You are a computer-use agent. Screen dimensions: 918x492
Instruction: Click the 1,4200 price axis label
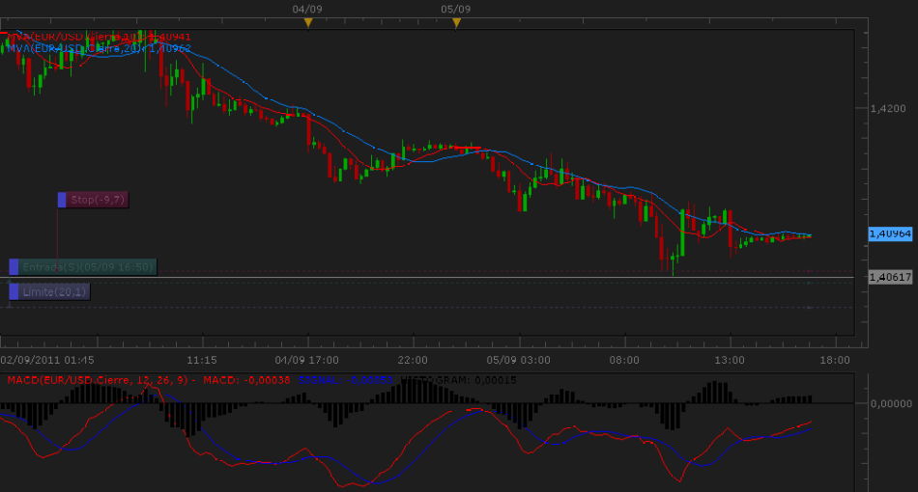888,109
